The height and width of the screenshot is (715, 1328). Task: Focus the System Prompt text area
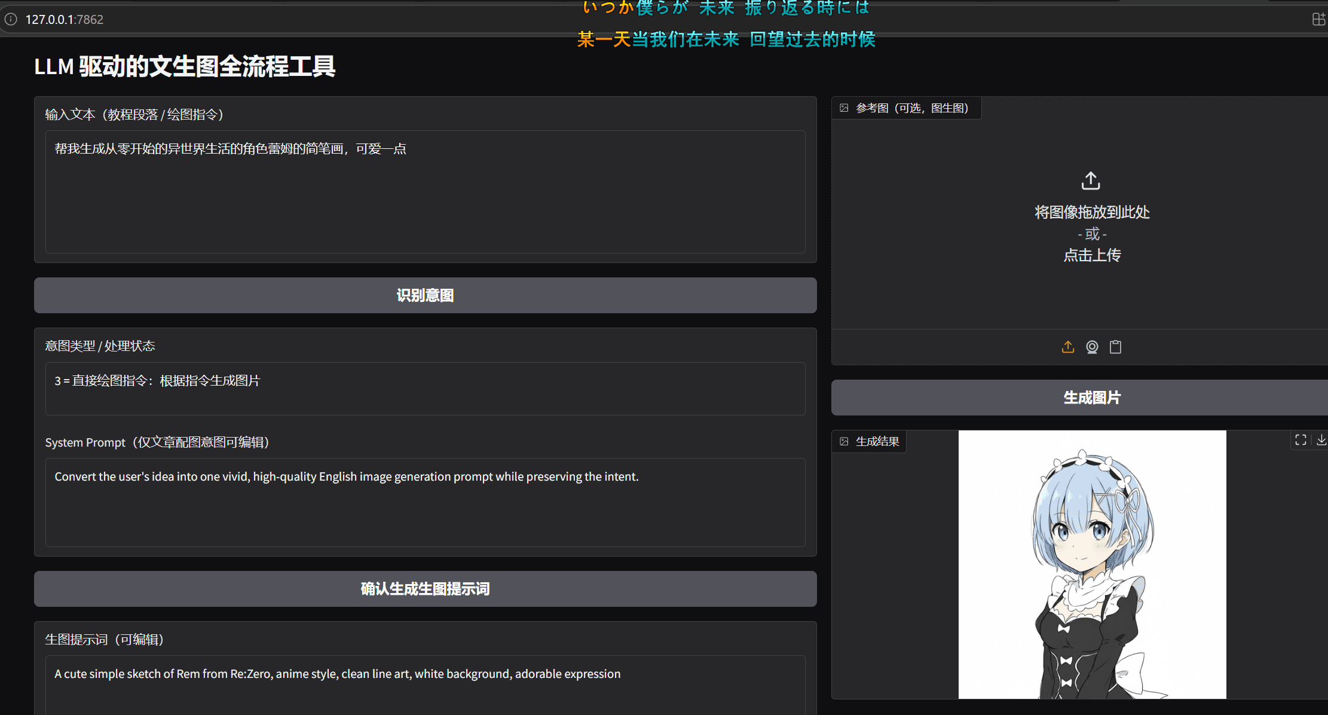tap(426, 502)
